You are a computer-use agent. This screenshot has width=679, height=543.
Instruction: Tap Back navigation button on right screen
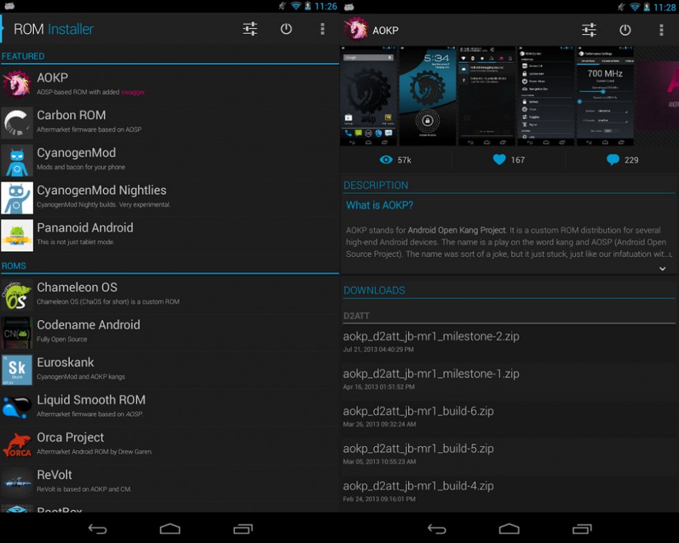pos(436,528)
